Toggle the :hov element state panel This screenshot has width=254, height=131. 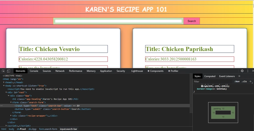point(237,82)
